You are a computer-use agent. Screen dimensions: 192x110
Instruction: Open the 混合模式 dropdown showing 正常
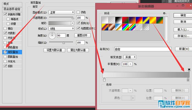click(x=61, y=12)
